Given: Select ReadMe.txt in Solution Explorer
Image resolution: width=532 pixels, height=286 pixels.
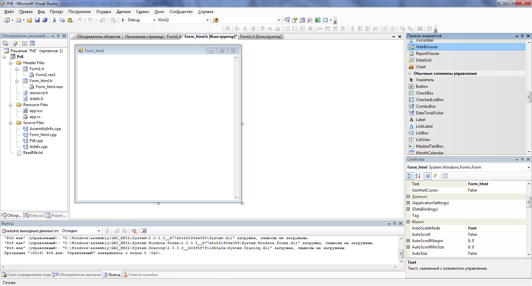Looking at the screenshot, I should point(33,153).
